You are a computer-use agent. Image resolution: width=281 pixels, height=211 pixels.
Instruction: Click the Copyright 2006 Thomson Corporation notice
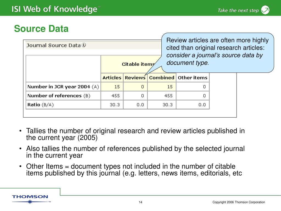(239, 202)
